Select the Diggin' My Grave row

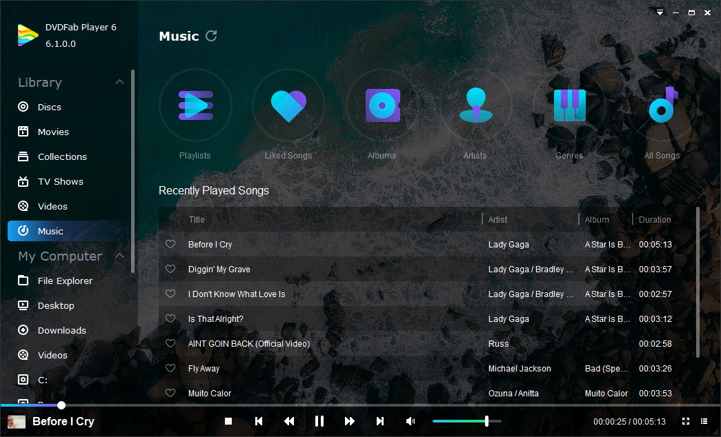(426, 269)
